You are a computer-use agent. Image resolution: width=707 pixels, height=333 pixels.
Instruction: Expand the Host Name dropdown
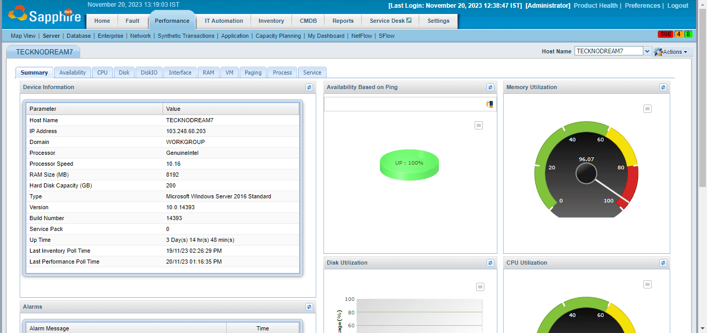click(x=647, y=51)
